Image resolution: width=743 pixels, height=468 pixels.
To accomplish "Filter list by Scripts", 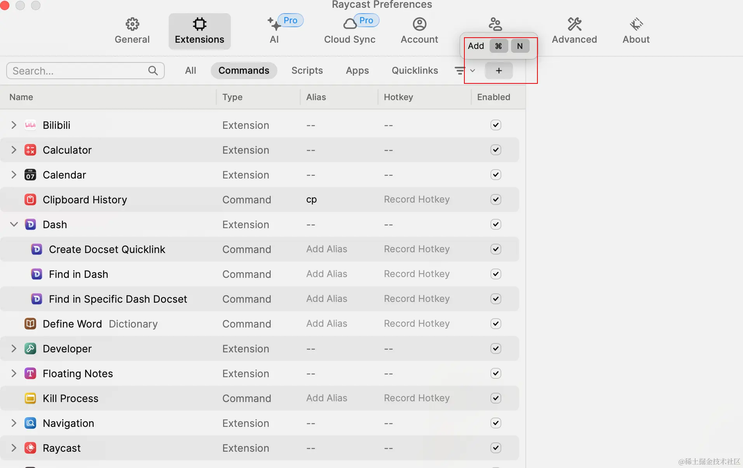I will point(307,71).
